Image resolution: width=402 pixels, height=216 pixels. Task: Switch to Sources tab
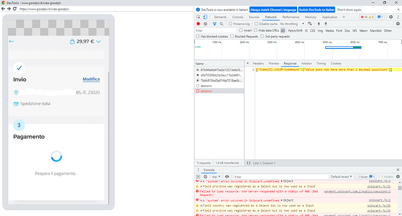pyautogui.click(x=254, y=17)
